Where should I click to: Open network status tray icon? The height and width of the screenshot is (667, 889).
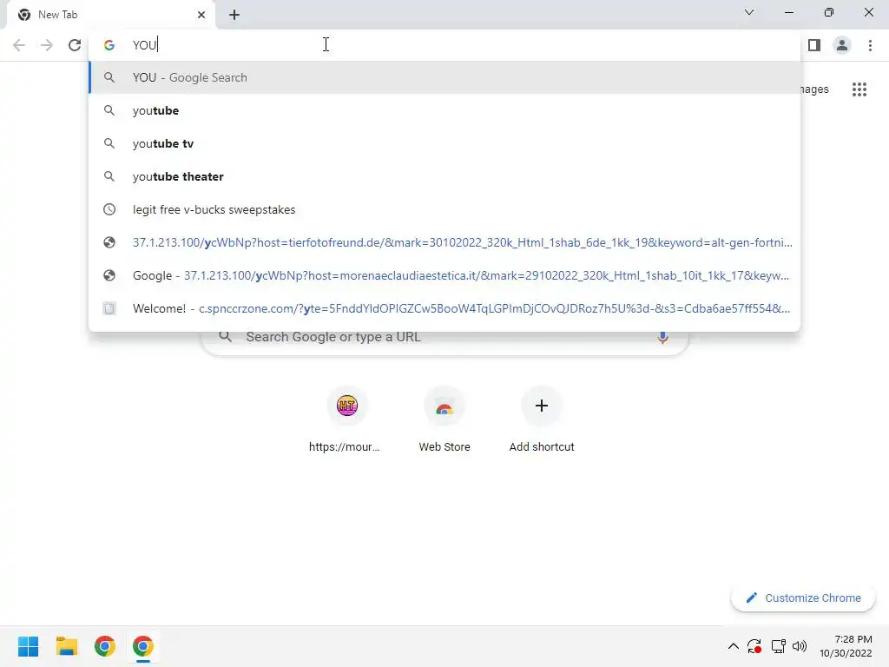click(x=778, y=646)
